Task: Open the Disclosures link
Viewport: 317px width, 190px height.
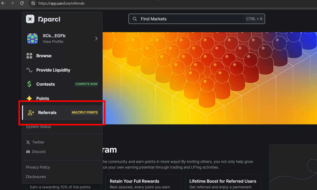Action: coord(36,177)
